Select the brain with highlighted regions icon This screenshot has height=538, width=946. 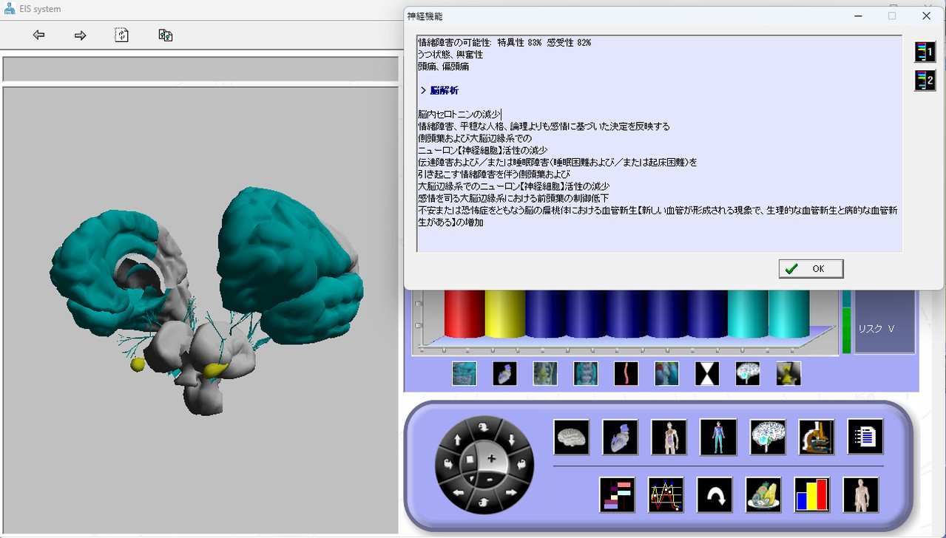768,437
